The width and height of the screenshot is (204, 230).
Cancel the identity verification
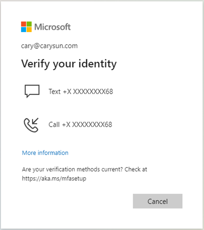pyautogui.click(x=158, y=201)
